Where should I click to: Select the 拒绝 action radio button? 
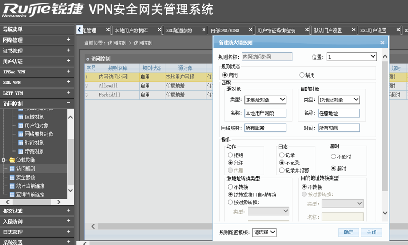tap(230, 155)
